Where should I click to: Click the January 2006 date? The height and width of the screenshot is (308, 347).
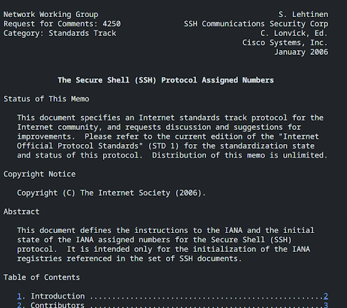pos(301,52)
